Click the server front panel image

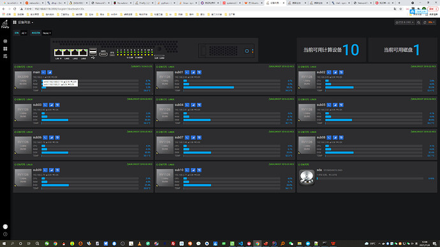click(154, 50)
